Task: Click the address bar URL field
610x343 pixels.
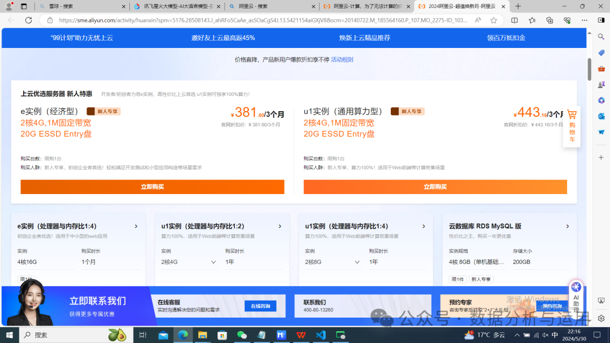Action: 263,20
